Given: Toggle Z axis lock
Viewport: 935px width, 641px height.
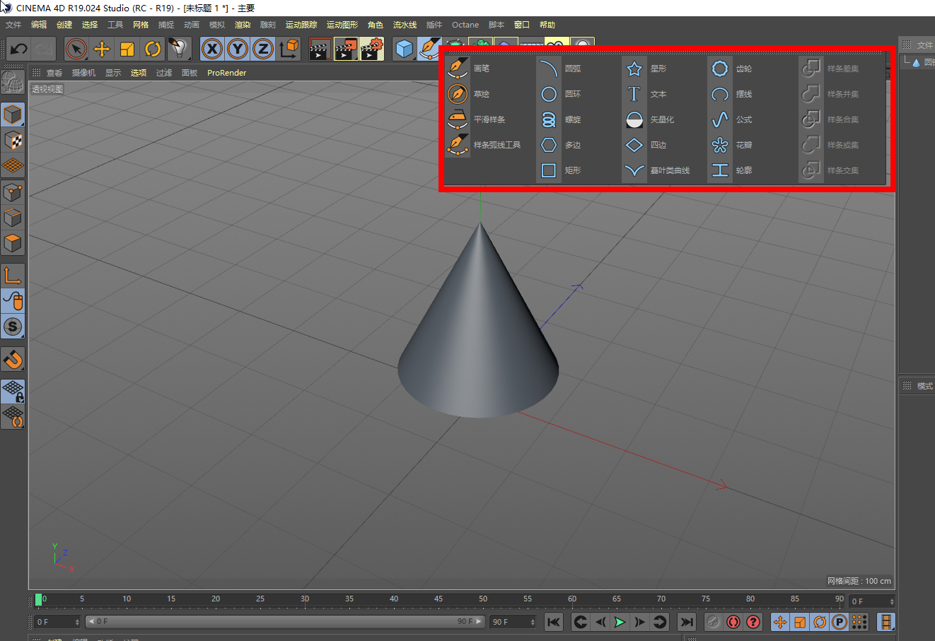Looking at the screenshot, I should (x=263, y=49).
